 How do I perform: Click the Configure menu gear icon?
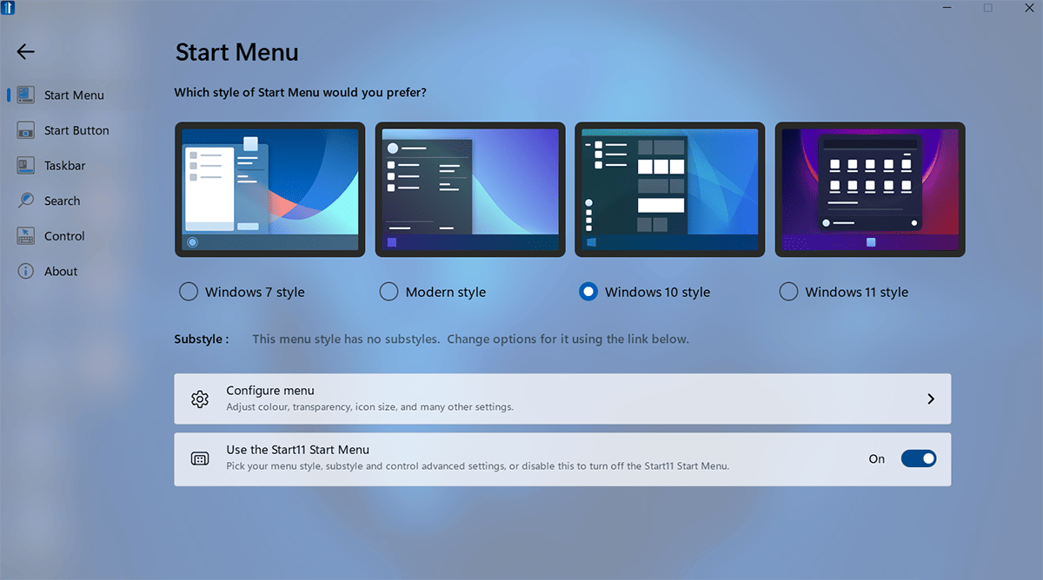coord(200,399)
